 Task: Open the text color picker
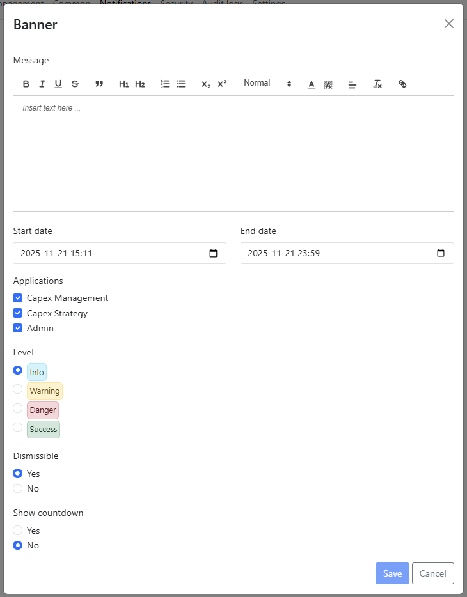(312, 84)
